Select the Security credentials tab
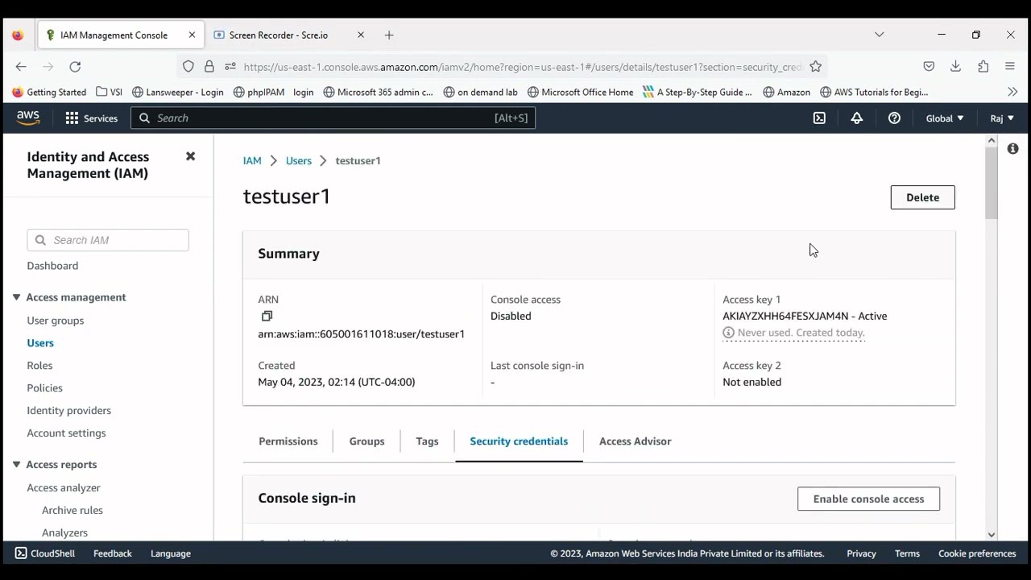 519,441
